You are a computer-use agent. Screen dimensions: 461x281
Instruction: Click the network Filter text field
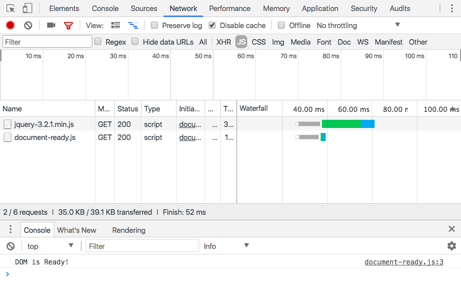[x=47, y=42]
